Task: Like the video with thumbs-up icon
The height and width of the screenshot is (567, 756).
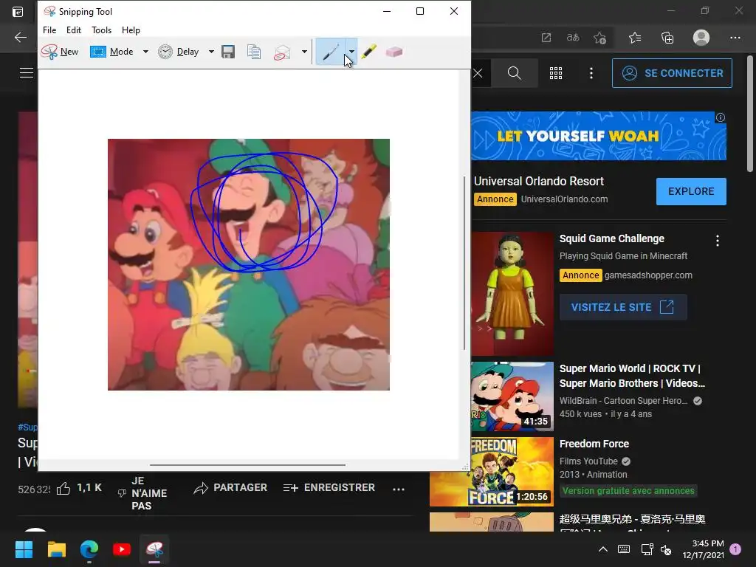Action: pyautogui.click(x=63, y=489)
